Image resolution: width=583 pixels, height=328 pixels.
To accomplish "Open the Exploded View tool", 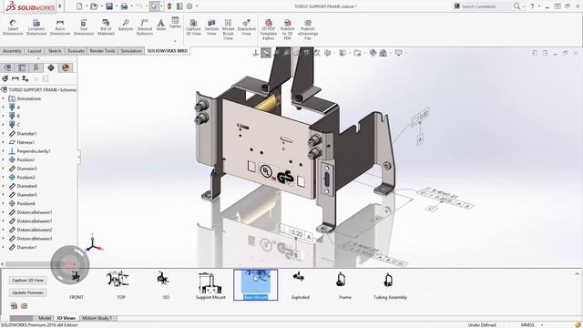I will point(247,28).
